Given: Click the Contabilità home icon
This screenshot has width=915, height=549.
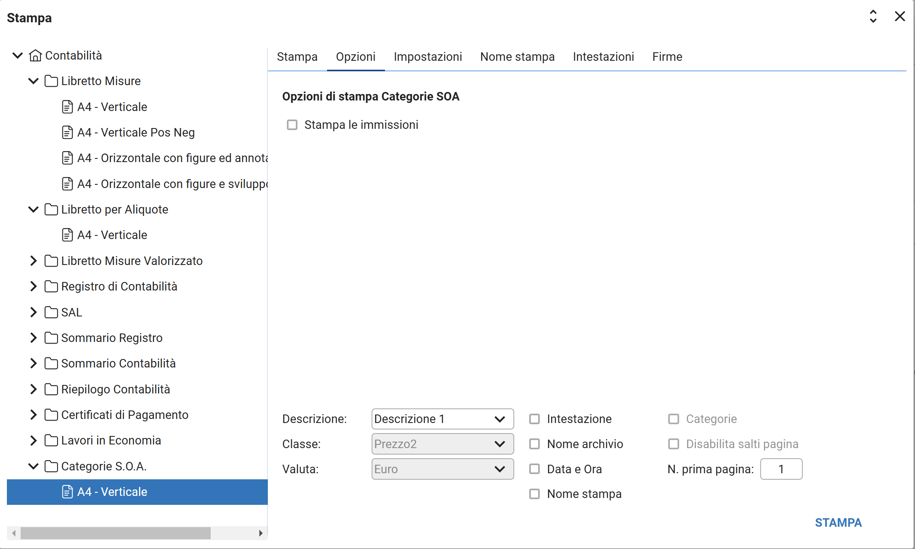Looking at the screenshot, I should (x=35, y=56).
